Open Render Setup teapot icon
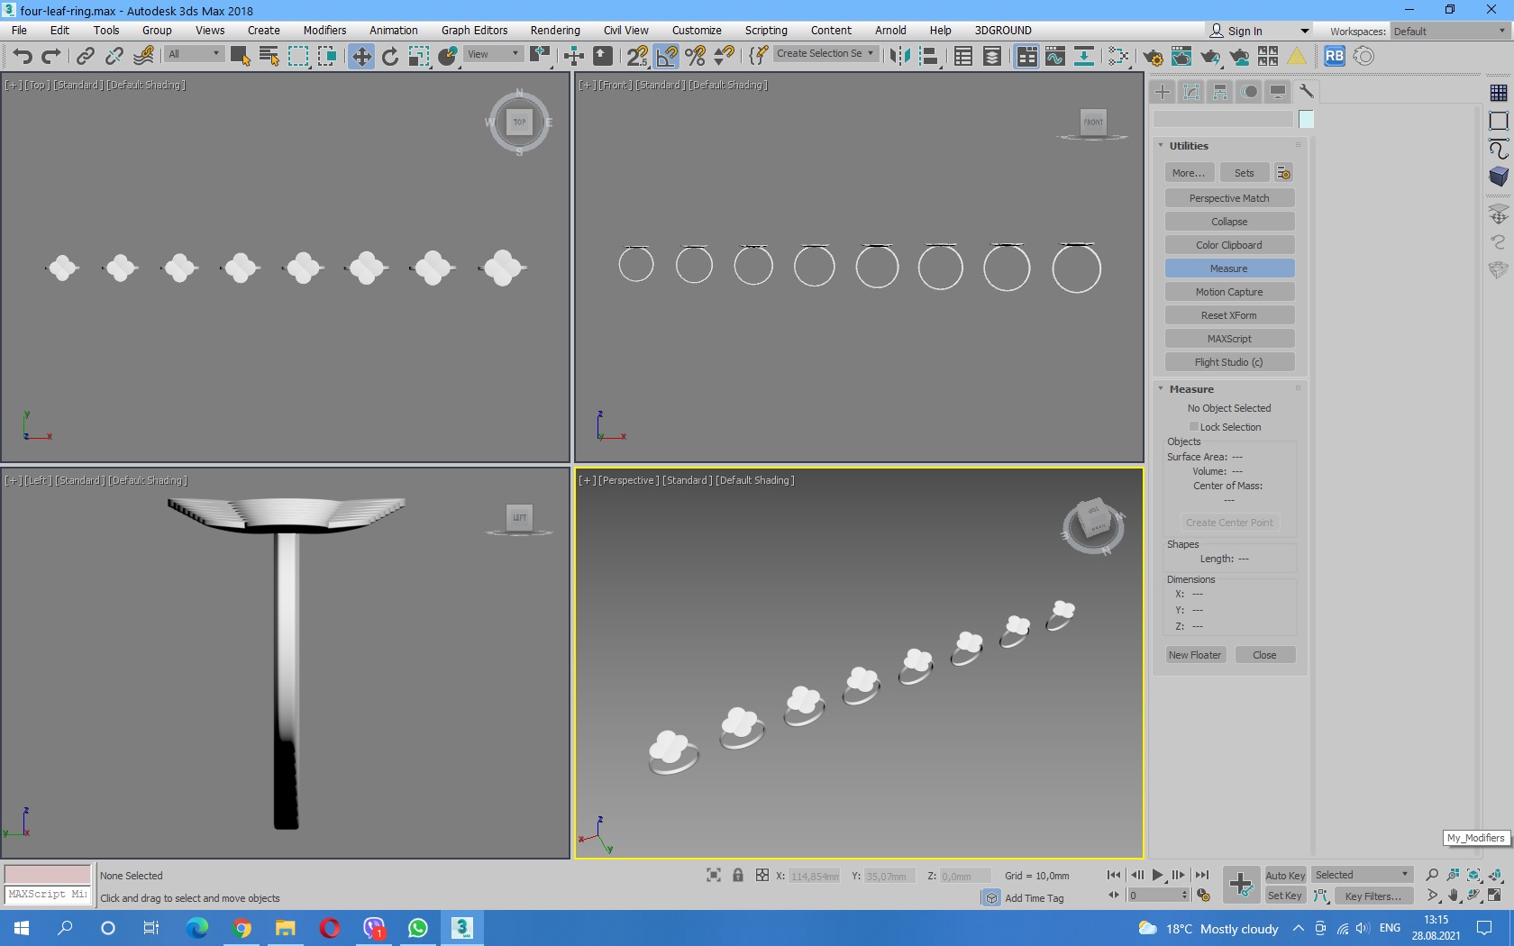This screenshot has width=1514, height=946. [1152, 57]
